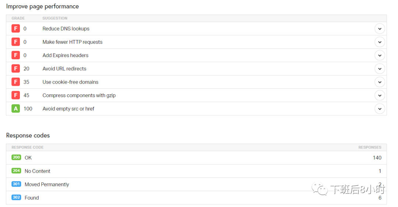Viewport: 398px width, 207px height.
Task: Expand Use cookie-free domains details
Action: (380, 82)
